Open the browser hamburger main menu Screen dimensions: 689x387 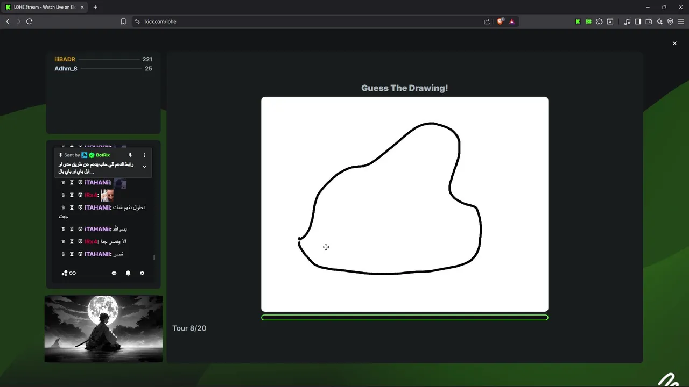click(681, 21)
